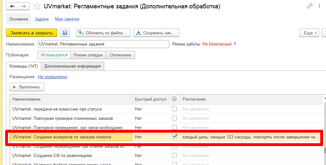Select row UVmarket: Повторная проверка отмененных заказов

(71, 118)
